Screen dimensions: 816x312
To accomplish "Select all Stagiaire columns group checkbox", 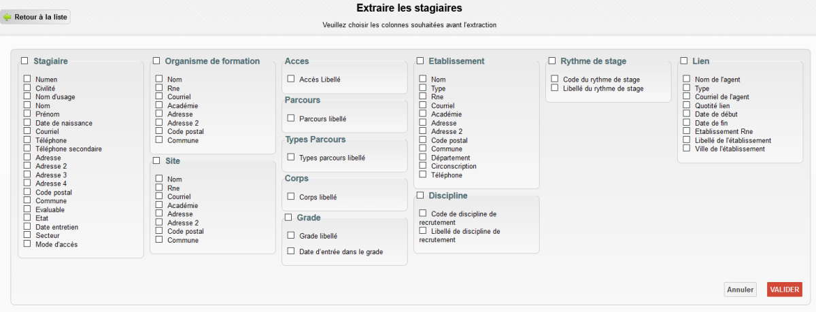I will coord(24,60).
